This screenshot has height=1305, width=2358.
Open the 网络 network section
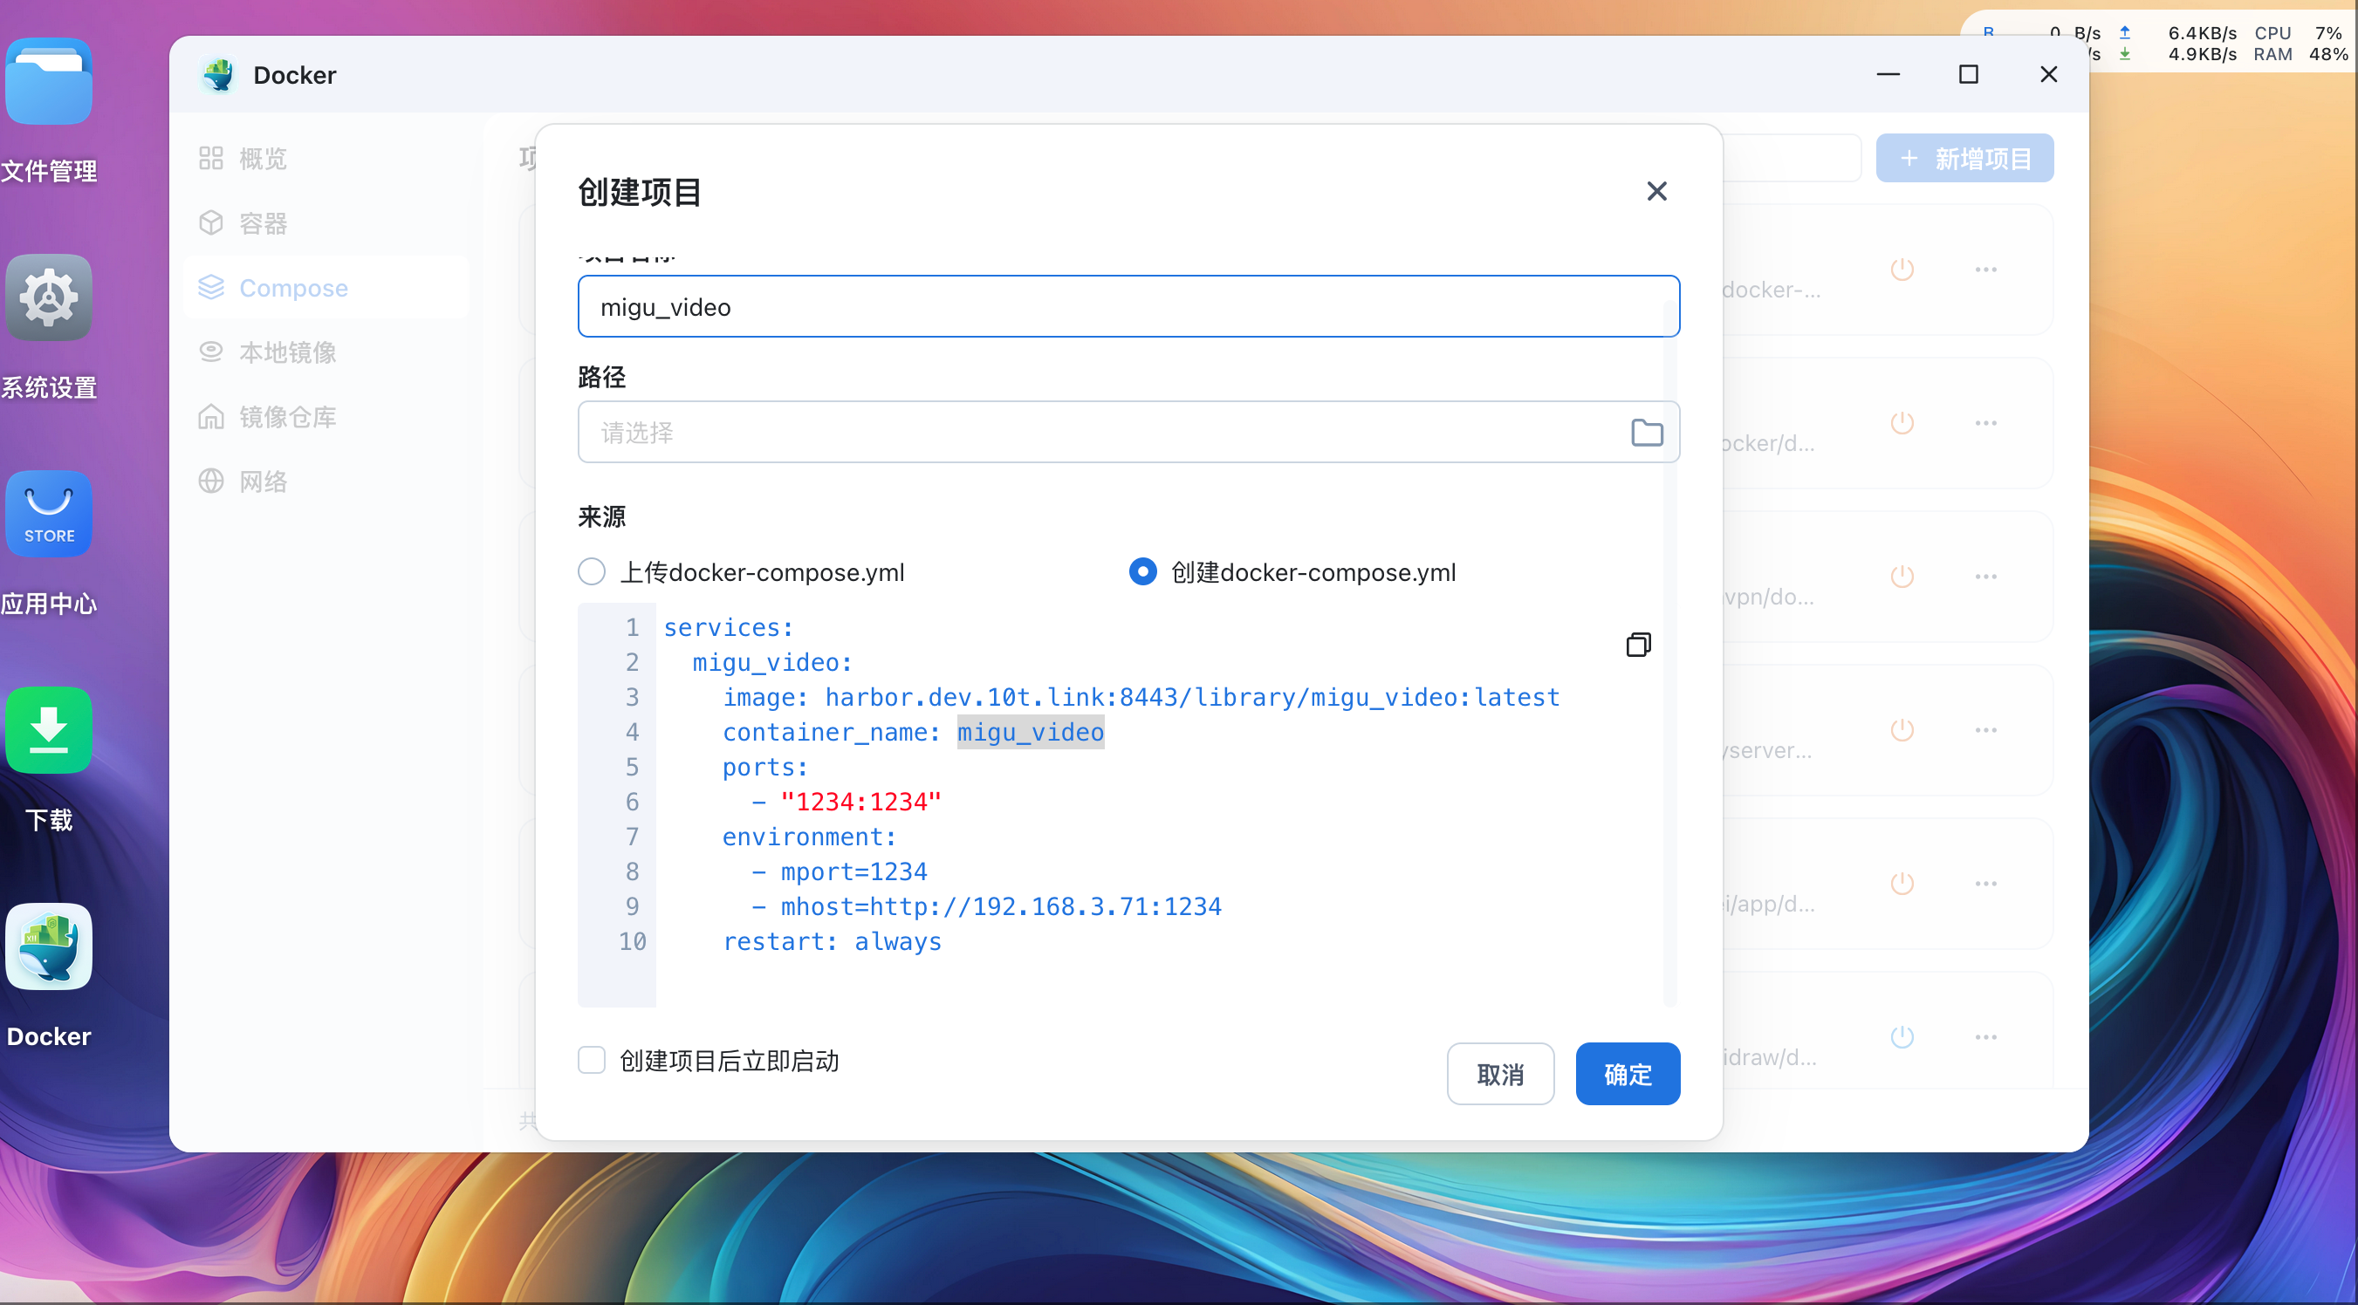click(x=264, y=481)
